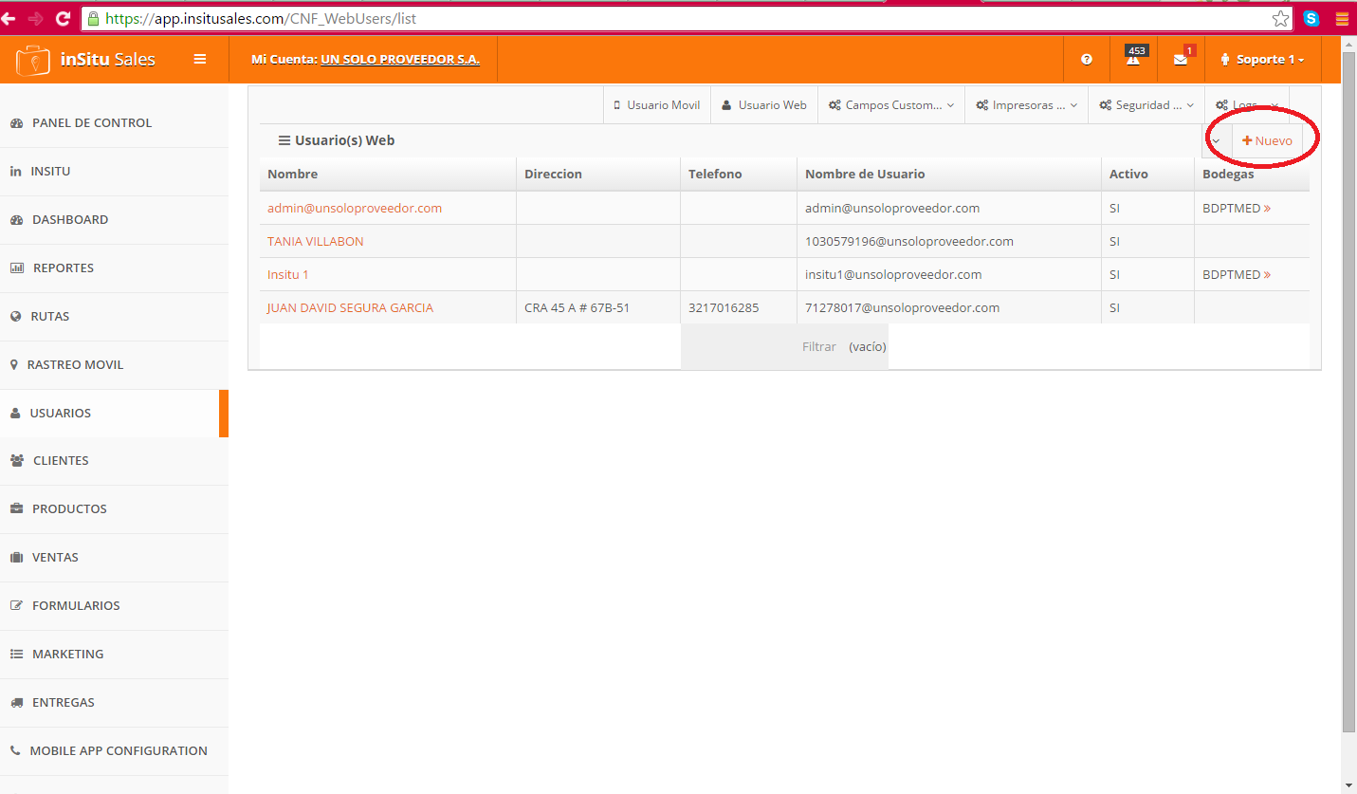Open the JUAN DAVID SEGURA GARCIA user link

(x=350, y=307)
